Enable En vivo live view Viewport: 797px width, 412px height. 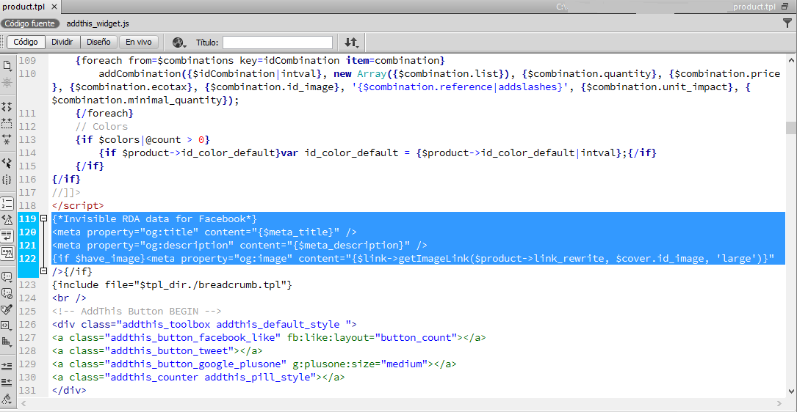tap(139, 42)
